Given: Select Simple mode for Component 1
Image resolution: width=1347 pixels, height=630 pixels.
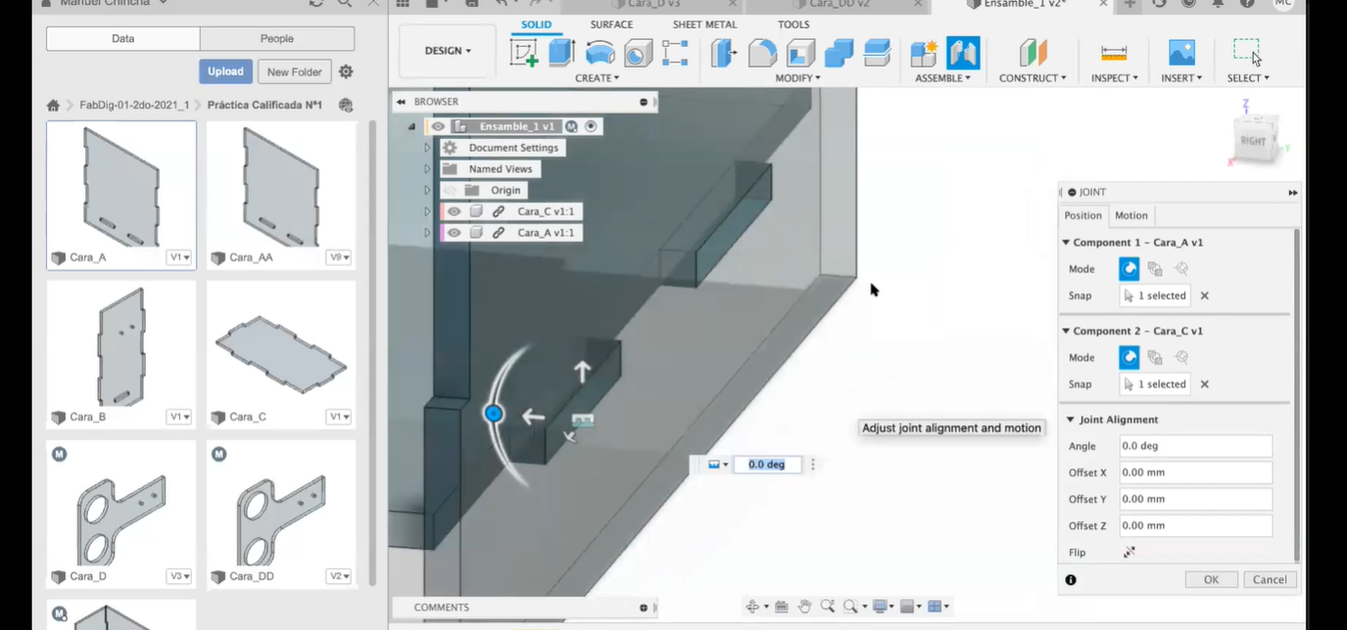Looking at the screenshot, I should (x=1130, y=268).
